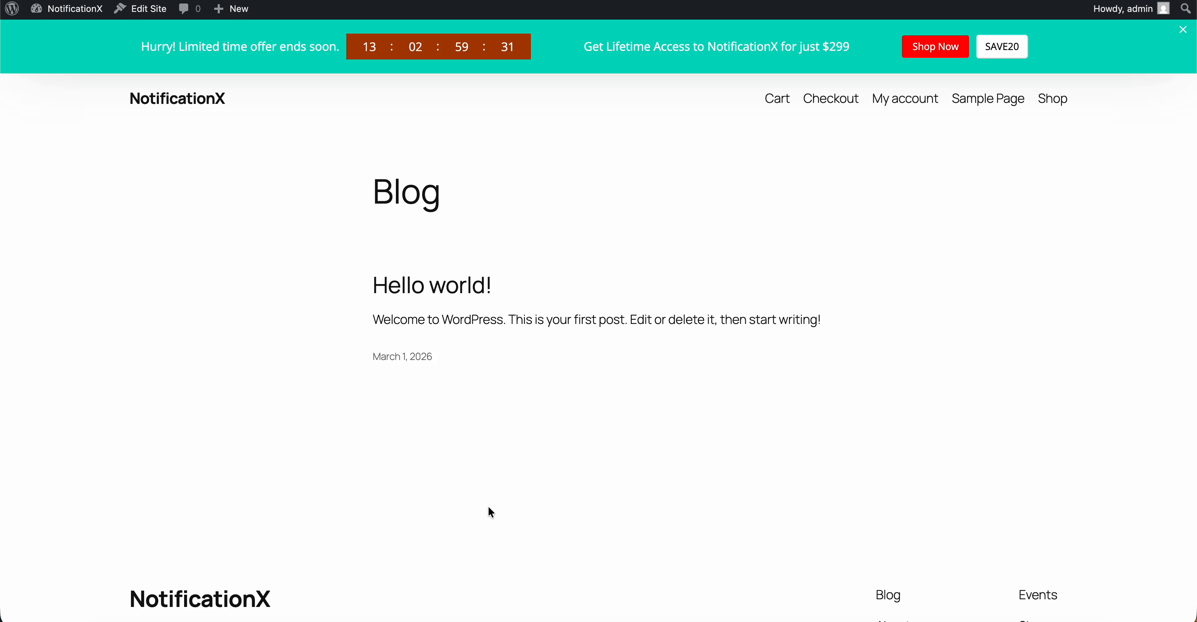Click the admin avatar image
1197x622 pixels.
(1163, 9)
